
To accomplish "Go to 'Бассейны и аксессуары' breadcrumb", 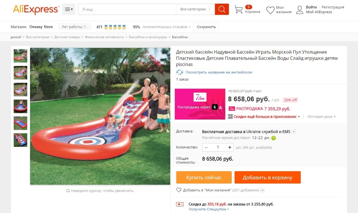I will (148, 37).
